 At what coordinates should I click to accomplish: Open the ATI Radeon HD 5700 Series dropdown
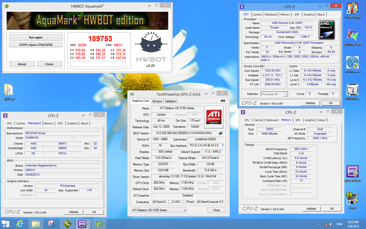point(159,210)
